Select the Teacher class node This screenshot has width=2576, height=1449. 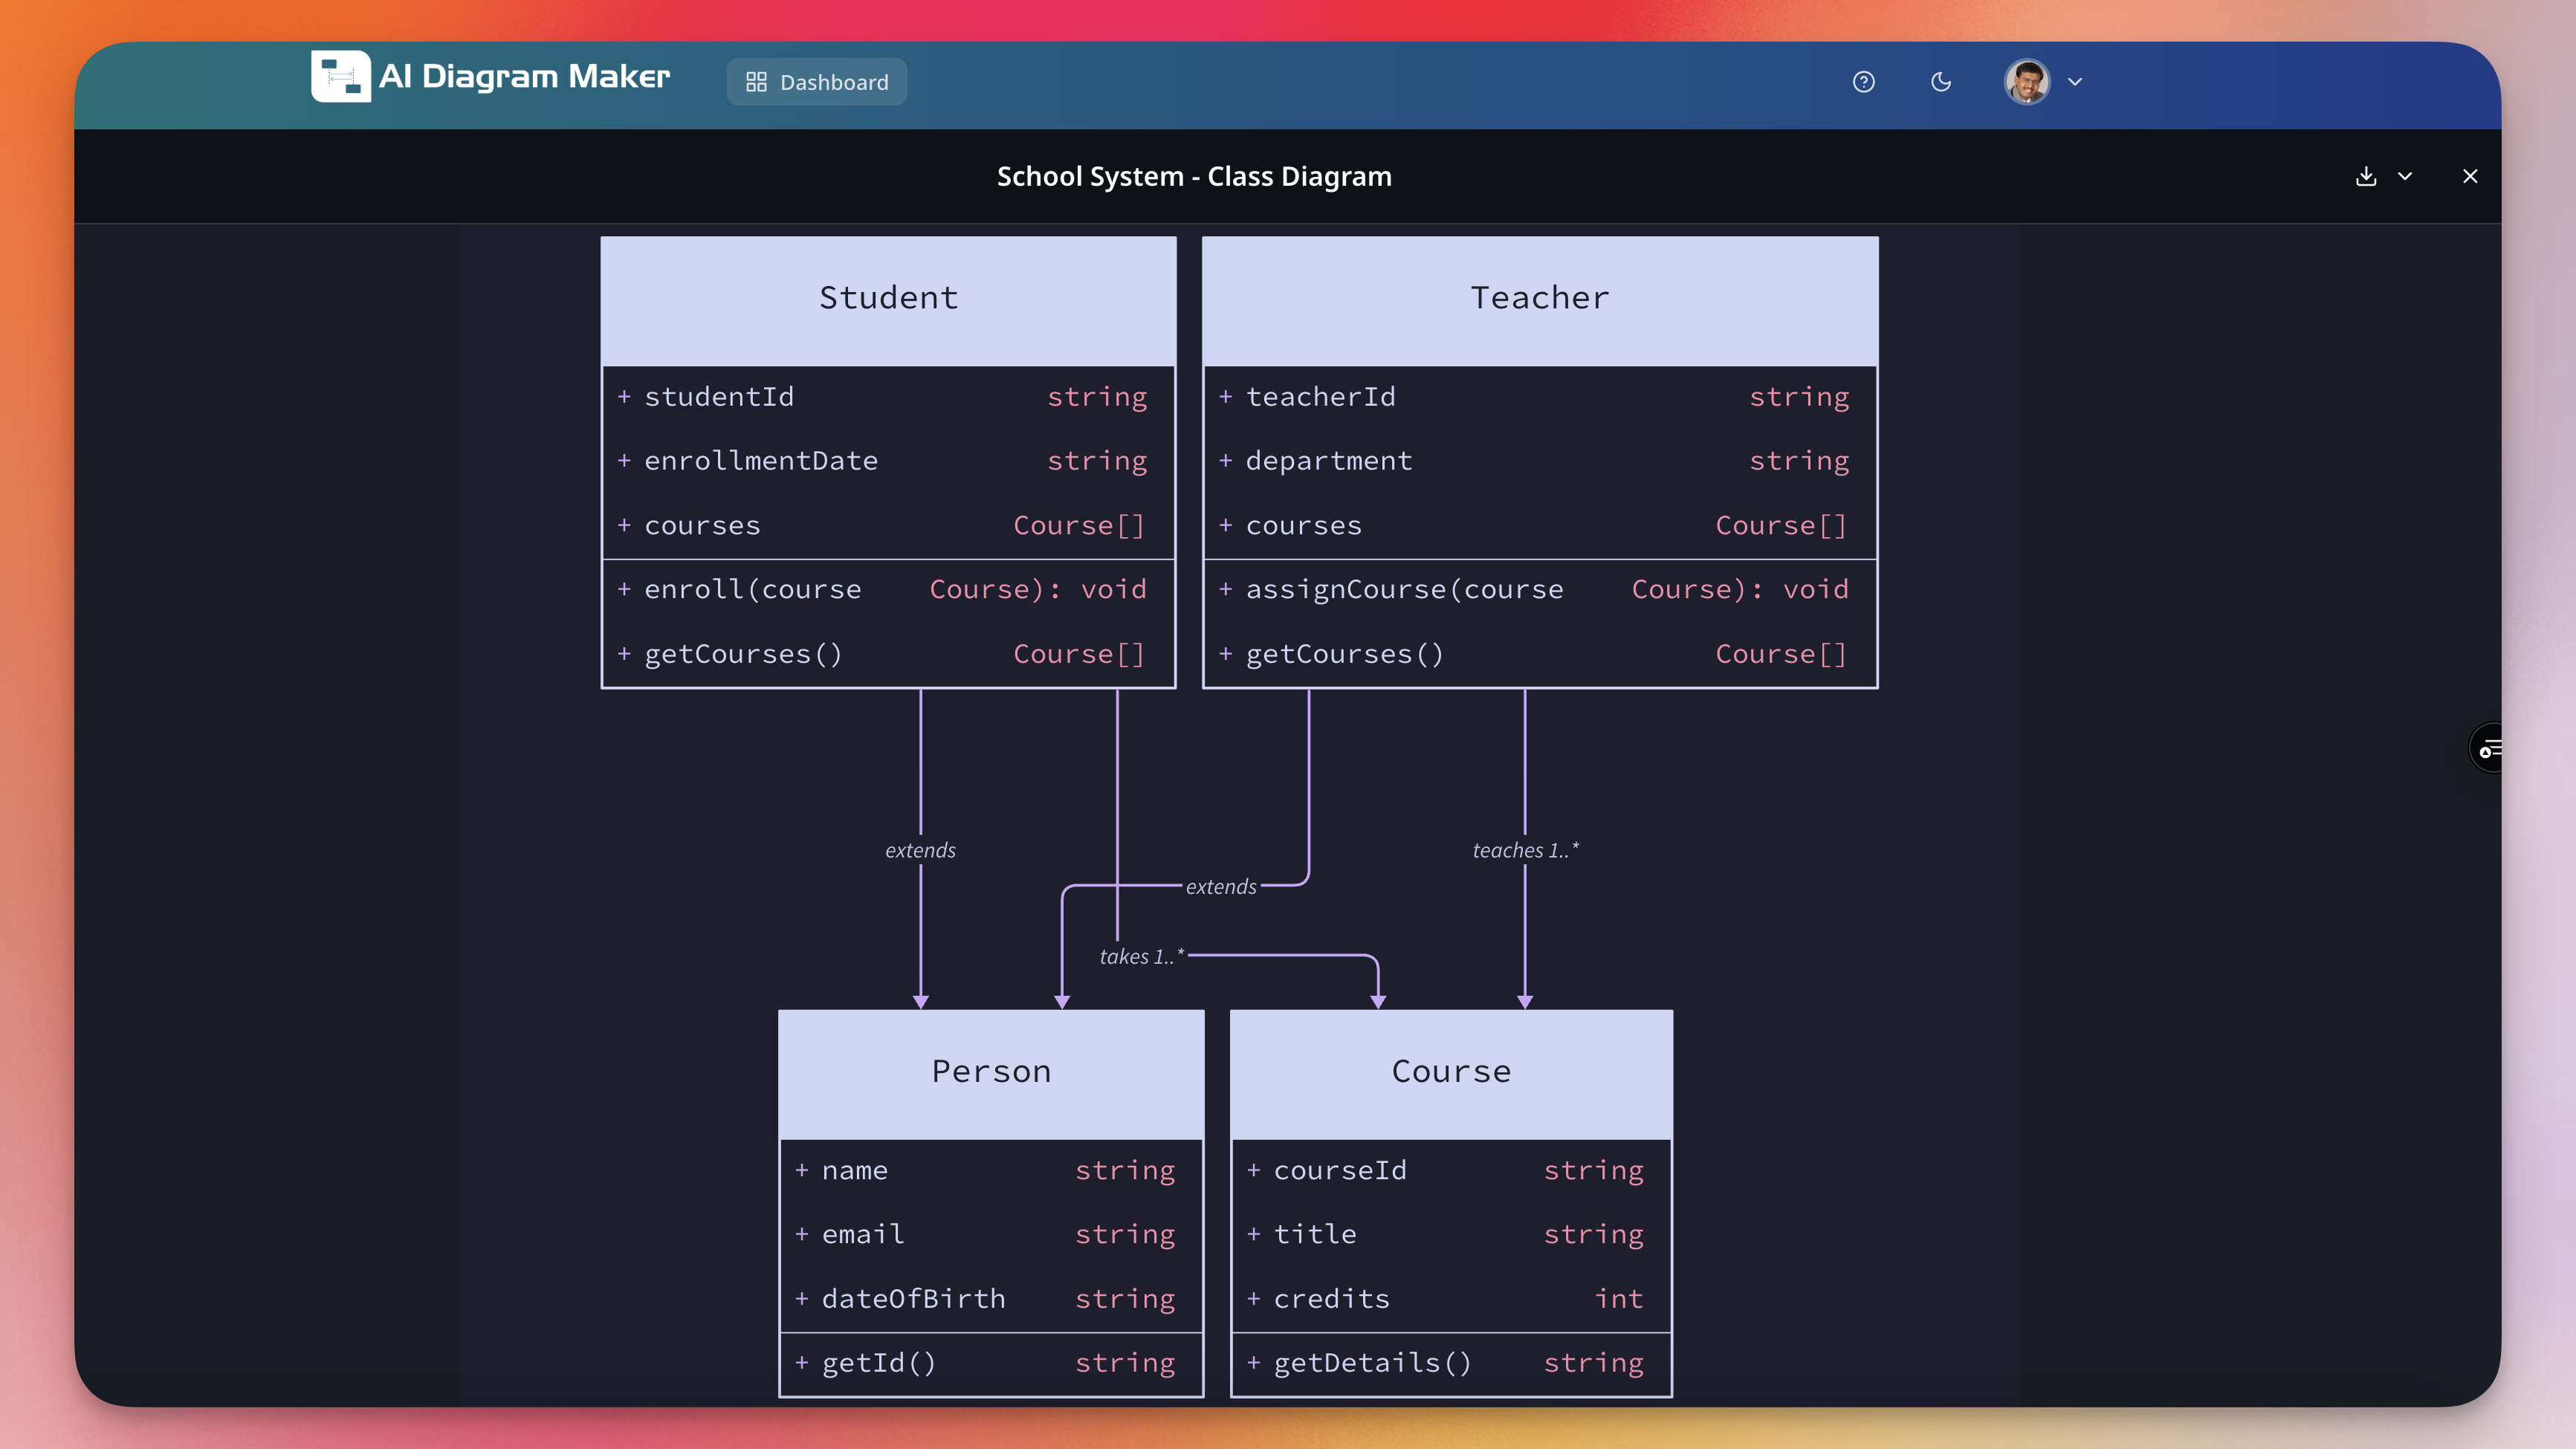(x=1539, y=297)
